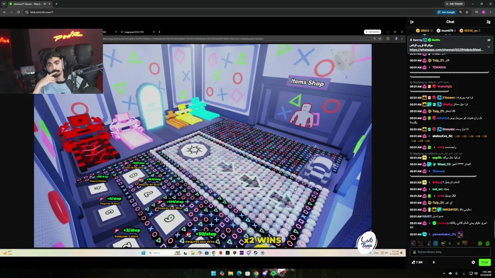Open Ask Gemini in the title bar
Image resolution: width=495 pixels, height=278 pixels.
pyautogui.click(x=454, y=4)
